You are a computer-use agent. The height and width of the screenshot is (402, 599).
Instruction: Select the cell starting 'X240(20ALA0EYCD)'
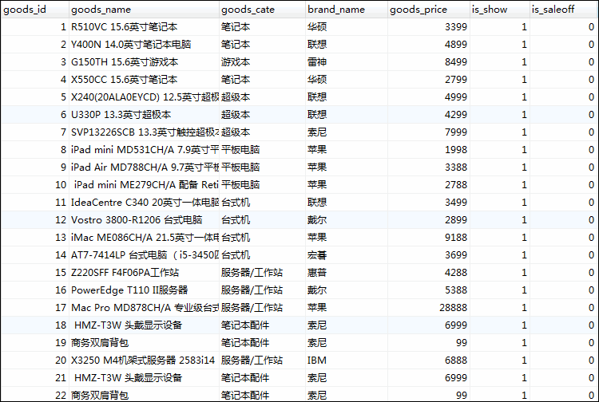(x=144, y=97)
